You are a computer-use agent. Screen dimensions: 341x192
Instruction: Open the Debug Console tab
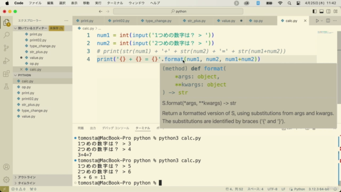[x=116, y=128]
